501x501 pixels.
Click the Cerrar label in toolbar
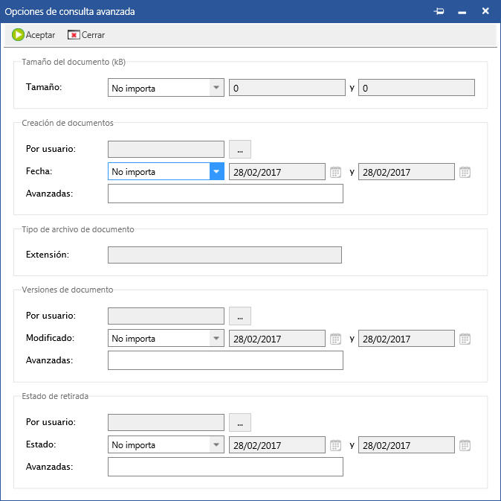[93, 35]
